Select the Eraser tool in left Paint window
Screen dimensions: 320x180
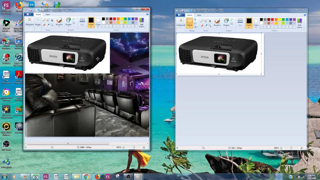tap(44, 25)
